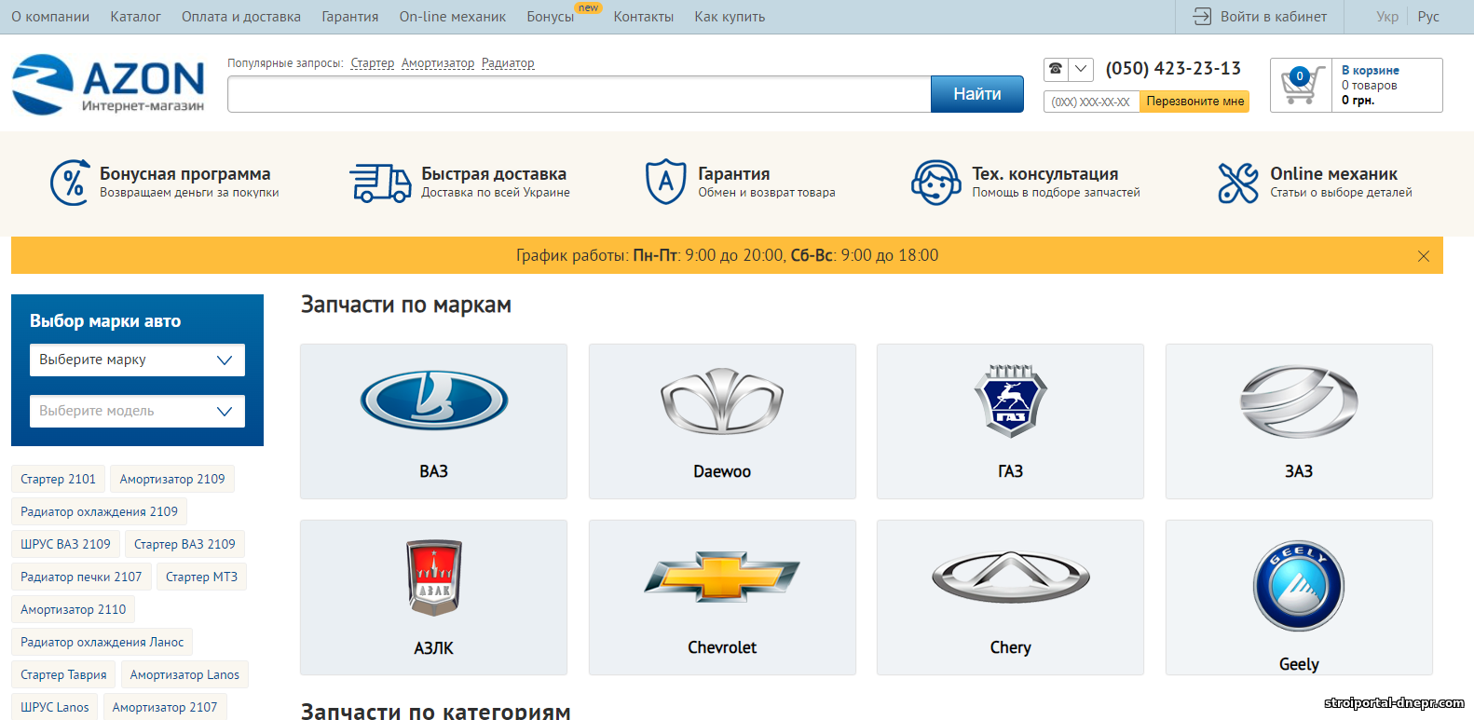Open the Бонусы menu item

pos(551,17)
